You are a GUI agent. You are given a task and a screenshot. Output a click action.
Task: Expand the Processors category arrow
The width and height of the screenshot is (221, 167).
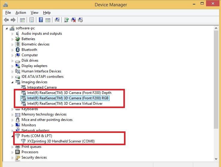tap(12, 152)
